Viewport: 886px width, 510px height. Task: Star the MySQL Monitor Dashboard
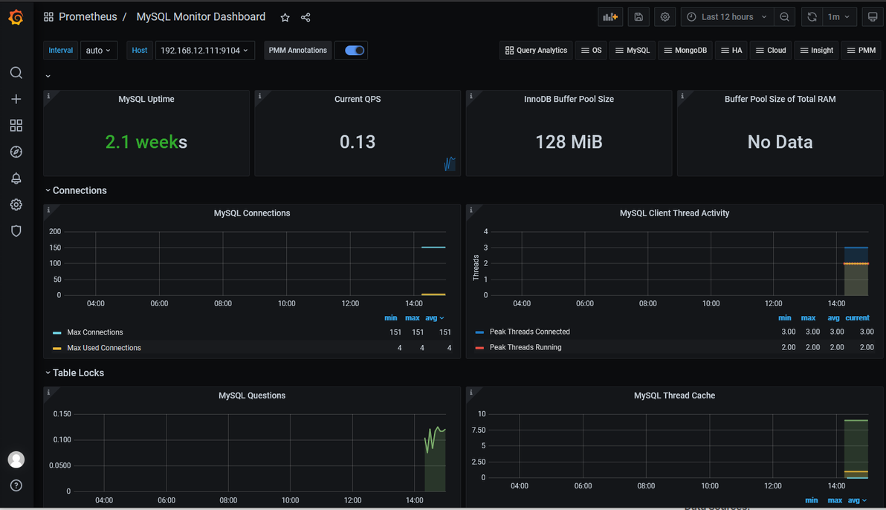(x=285, y=18)
